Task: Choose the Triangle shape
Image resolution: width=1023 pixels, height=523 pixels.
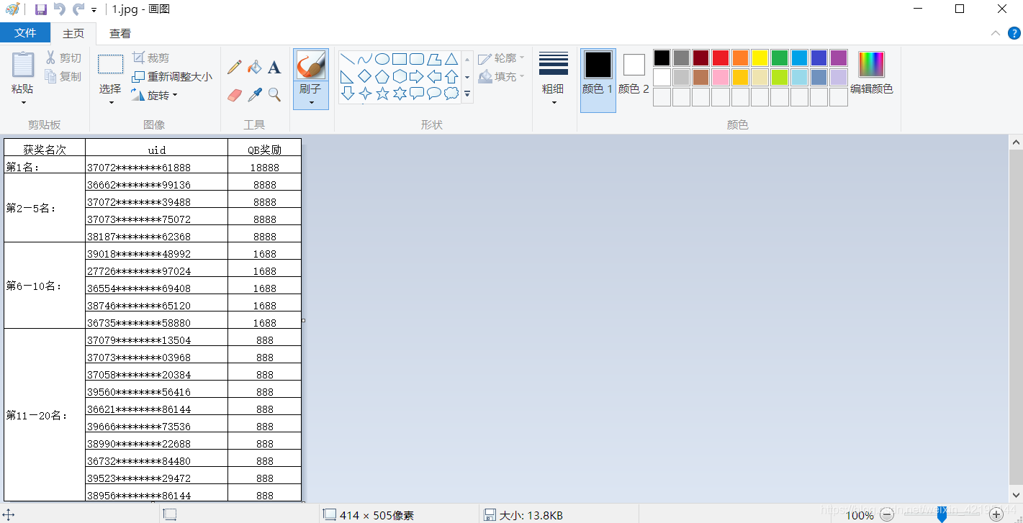Action: click(x=451, y=59)
